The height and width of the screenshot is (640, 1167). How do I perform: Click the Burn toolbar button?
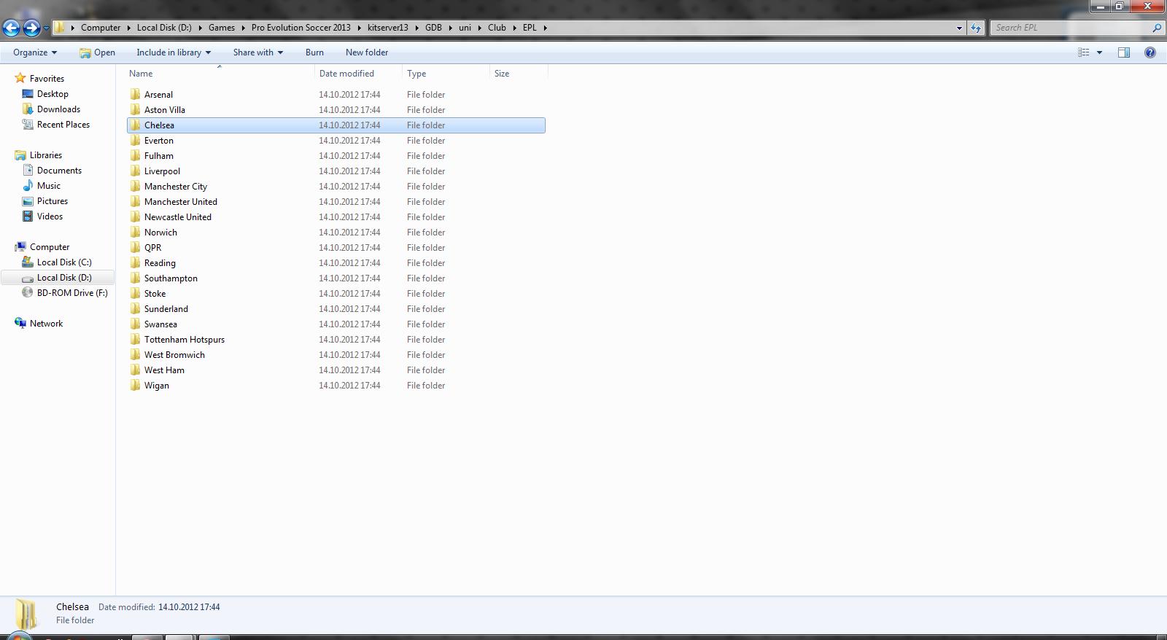pyautogui.click(x=314, y=52)
